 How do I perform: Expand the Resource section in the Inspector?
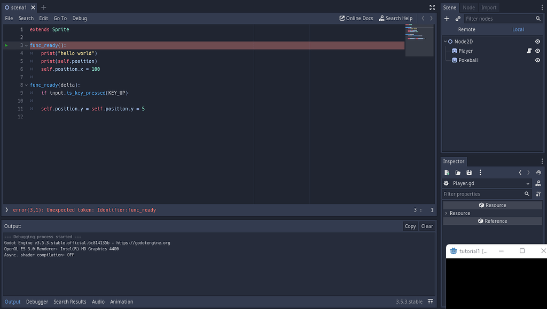(447, 213)
